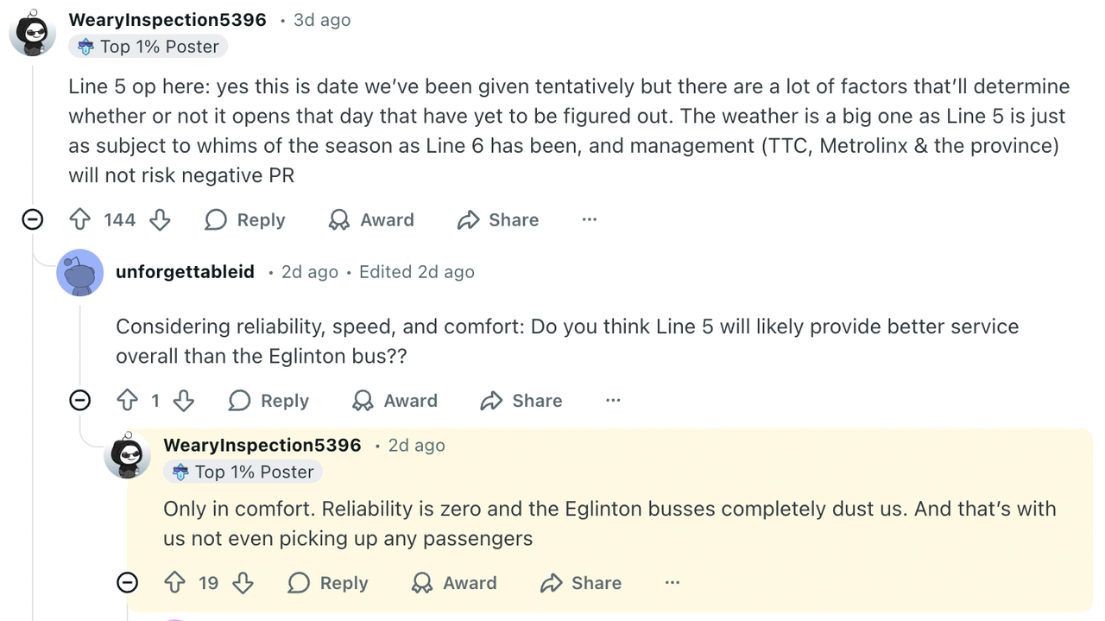Image resolution: width=1105 pixels, height=621 pixels.
Task: Downvote the highlighted 19-point reply
Action: [243, 583]
